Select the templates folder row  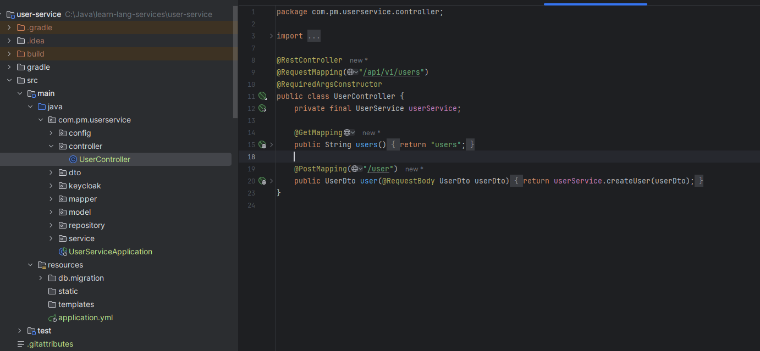115,304
